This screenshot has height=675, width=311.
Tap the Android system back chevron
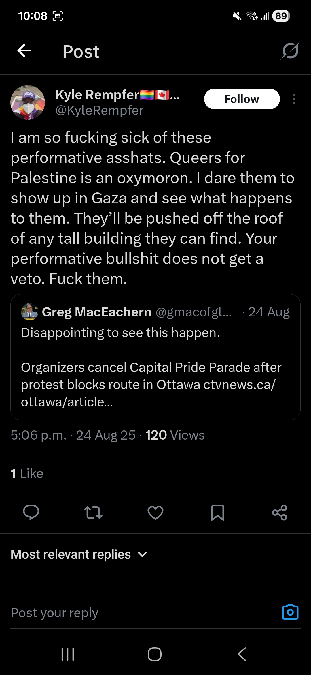coord(242,654)
